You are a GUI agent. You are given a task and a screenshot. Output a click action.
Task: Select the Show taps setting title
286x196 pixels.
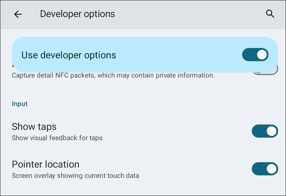point(34,127)
